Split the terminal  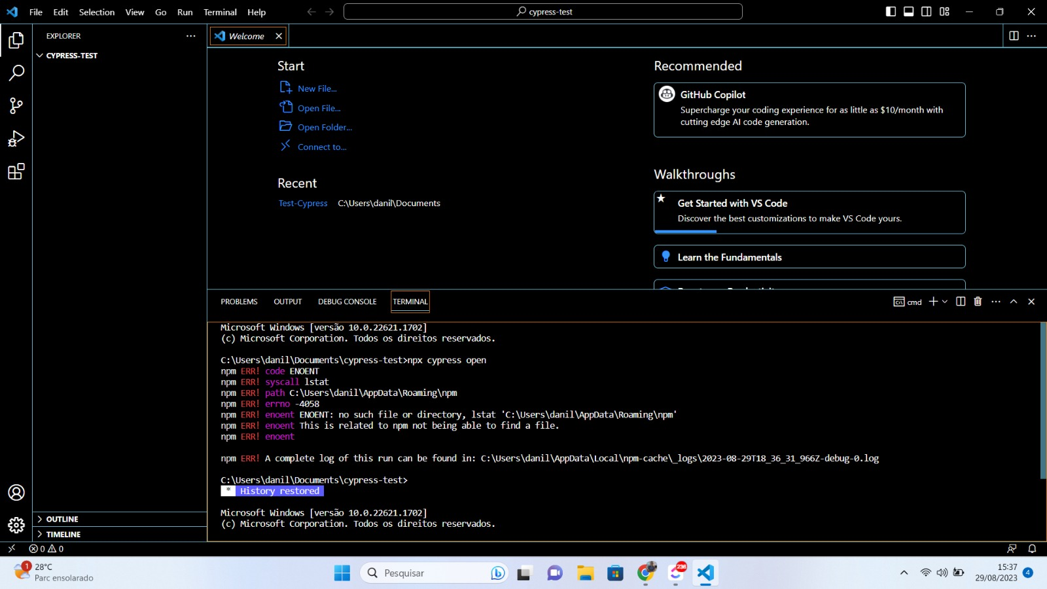coord(961,301)
